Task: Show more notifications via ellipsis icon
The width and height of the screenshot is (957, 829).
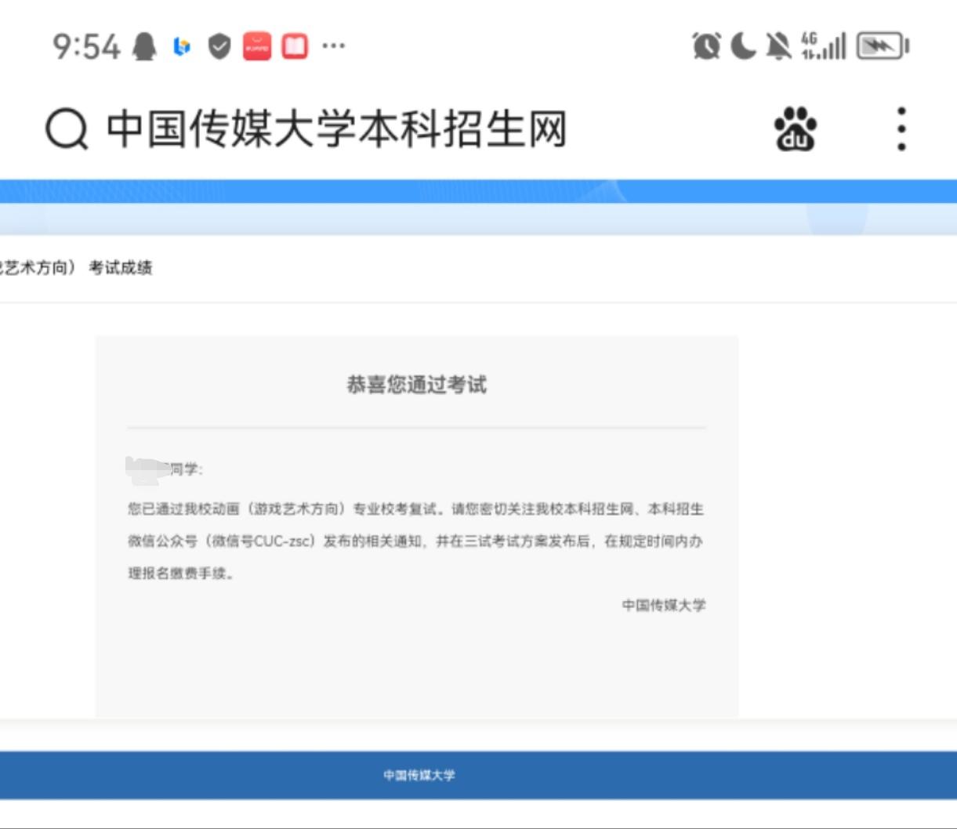Action: (x=334, y=45)
